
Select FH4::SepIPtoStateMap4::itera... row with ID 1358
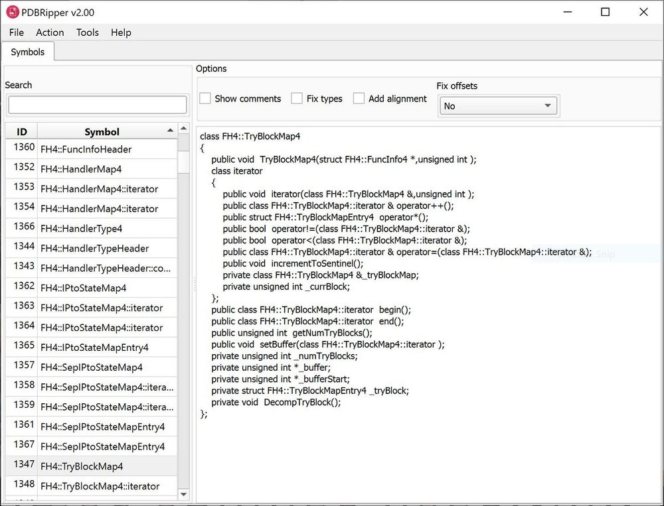click(x=92, y=387)
